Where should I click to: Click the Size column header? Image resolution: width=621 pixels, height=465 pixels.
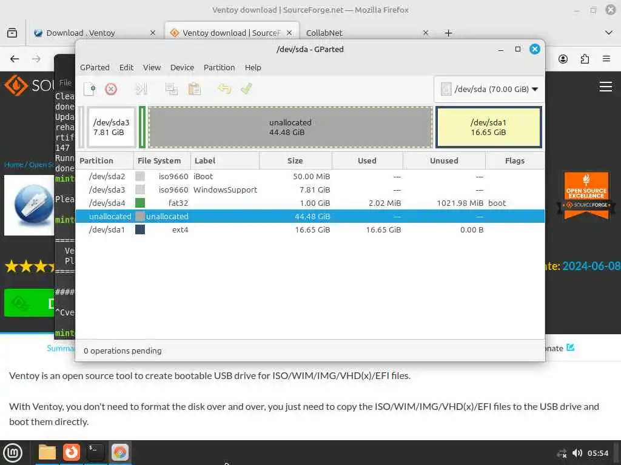coord(295,161)
